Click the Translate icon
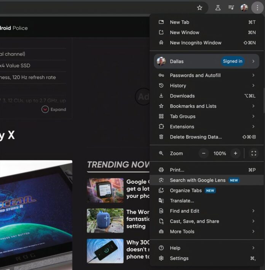The height and width of the screenshot is (270, 265). click(161, 201)
